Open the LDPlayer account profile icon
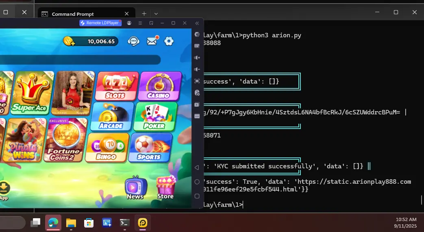 coord(129,23)
